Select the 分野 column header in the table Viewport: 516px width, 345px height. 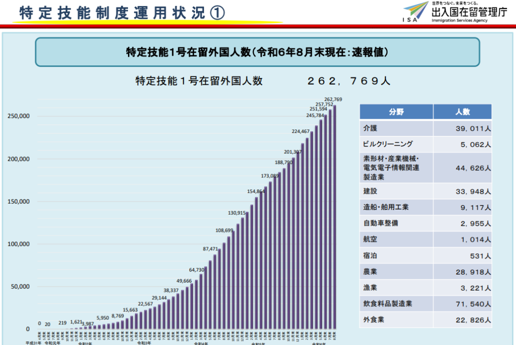point(395,111)
